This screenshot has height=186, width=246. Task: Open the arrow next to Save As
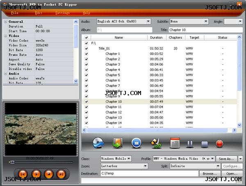pos(240,159)
